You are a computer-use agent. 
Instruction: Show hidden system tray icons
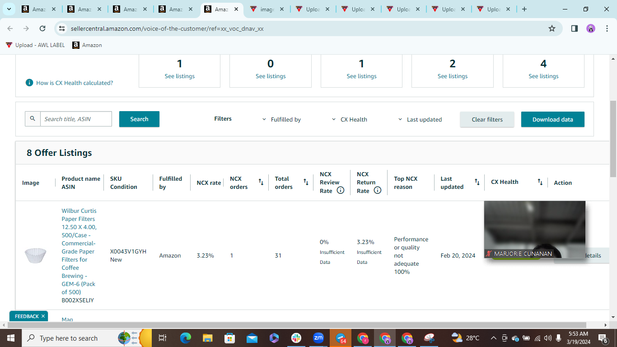(x=494, y=338)
